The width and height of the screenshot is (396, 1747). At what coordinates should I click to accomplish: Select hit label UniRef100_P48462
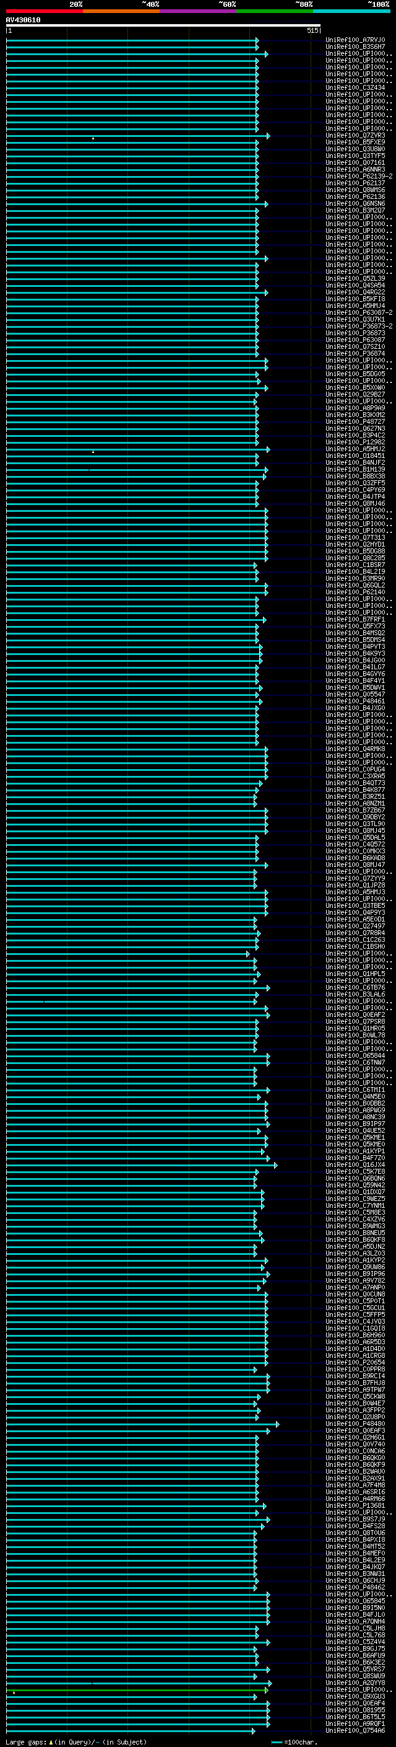355,1588
